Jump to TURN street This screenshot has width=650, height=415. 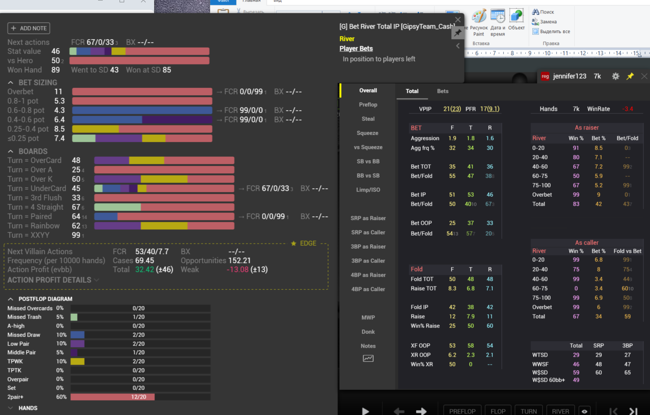pos(529,411)
